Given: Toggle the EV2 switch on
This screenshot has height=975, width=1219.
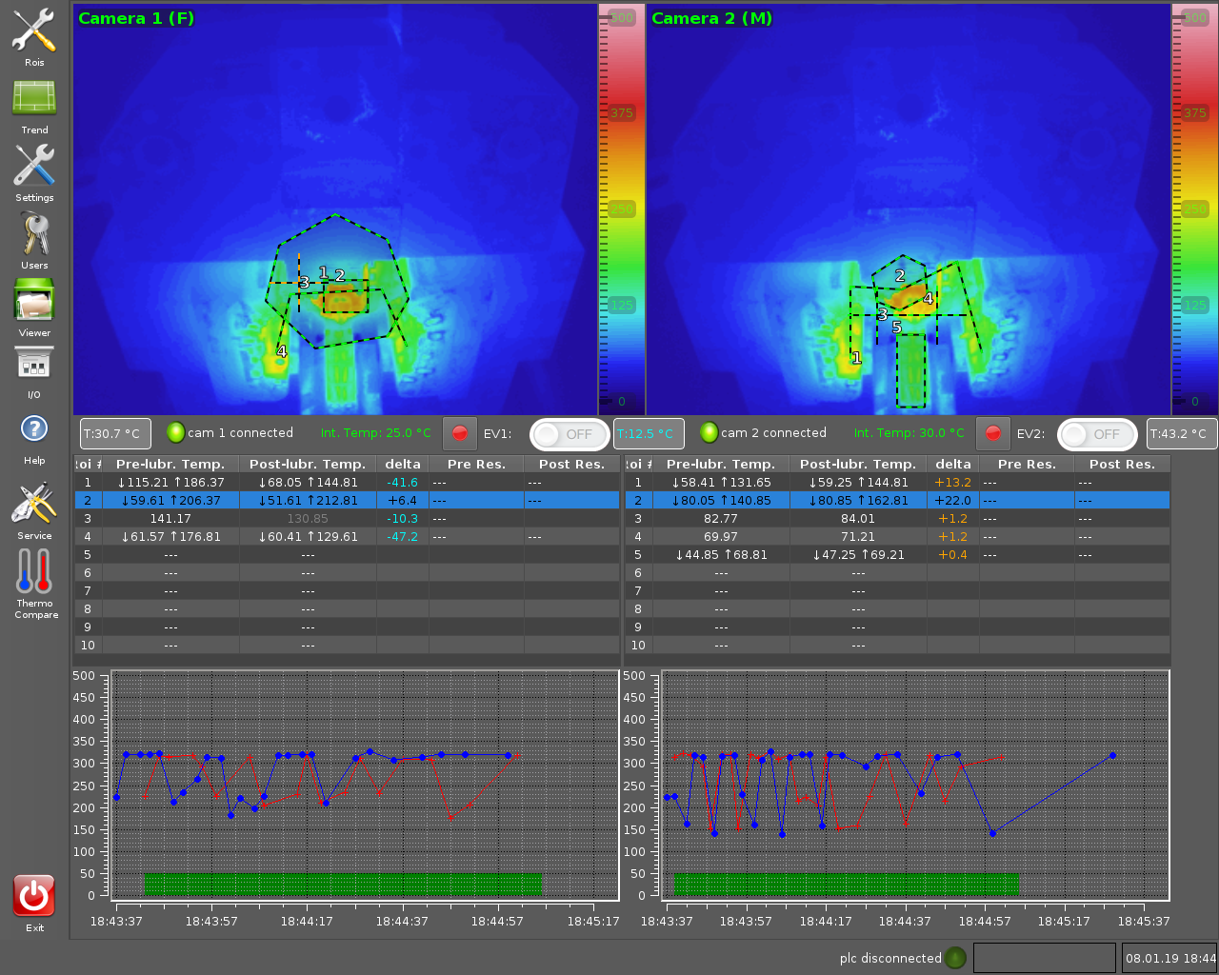Looking at the screenshot, I should point(1096,434).
